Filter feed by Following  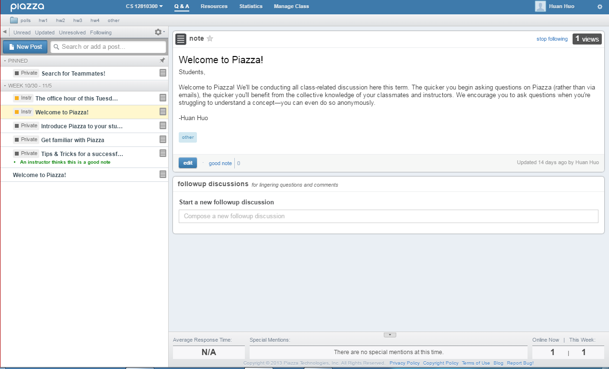pos(101,33)
